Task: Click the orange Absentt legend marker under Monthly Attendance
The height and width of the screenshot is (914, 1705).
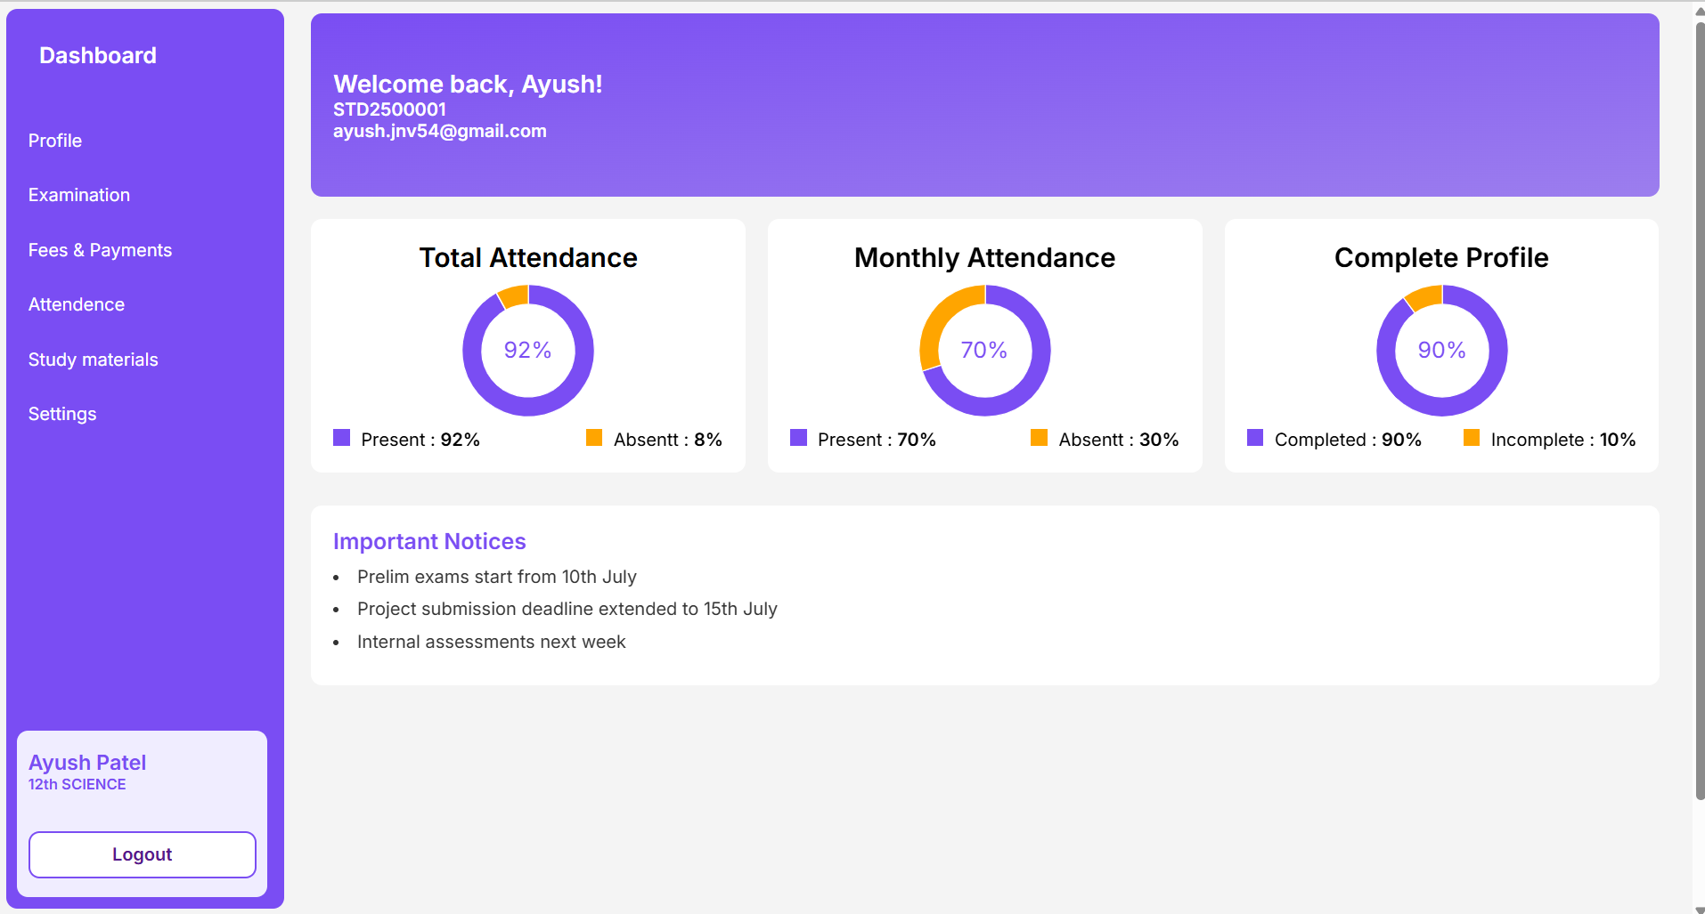Action: pos(1039,437)
